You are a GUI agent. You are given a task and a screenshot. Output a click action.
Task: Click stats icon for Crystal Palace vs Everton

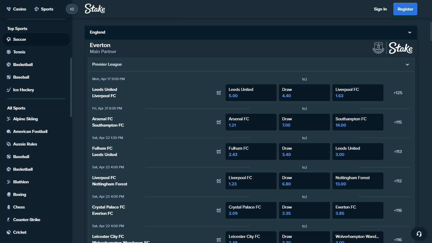tap(219, 210)
